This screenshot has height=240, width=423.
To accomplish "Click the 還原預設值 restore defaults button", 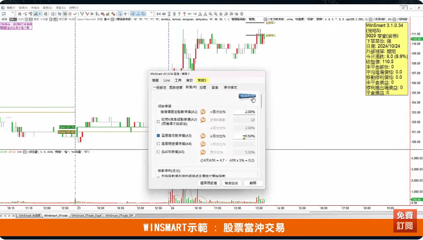I will (208, 183).
